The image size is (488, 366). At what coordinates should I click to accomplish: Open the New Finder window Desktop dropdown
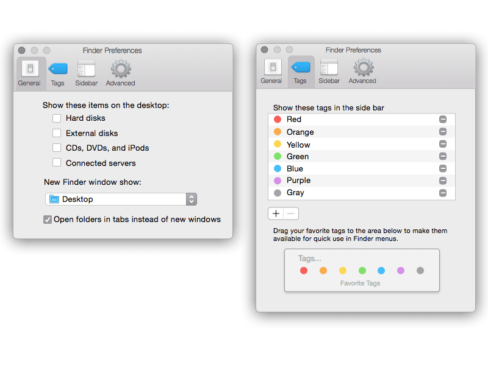tap(121, 199)
